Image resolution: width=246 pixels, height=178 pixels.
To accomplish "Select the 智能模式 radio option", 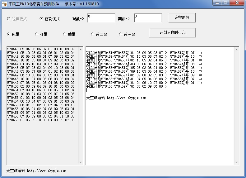I will click(x=41, y=19).
